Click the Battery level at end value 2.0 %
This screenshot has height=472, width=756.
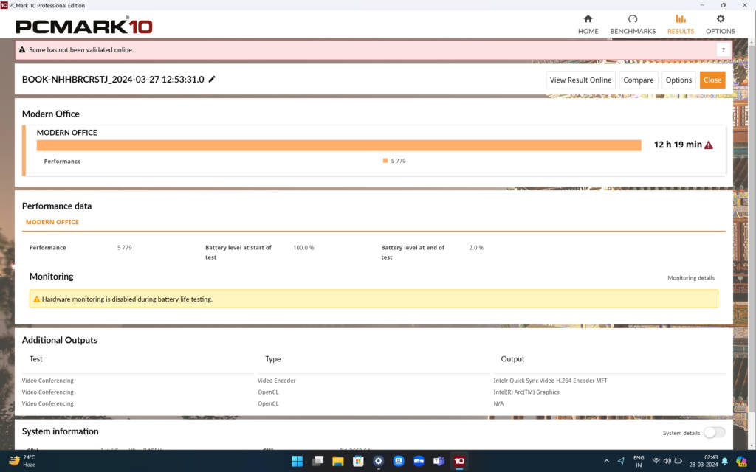[x=476, y=248]
